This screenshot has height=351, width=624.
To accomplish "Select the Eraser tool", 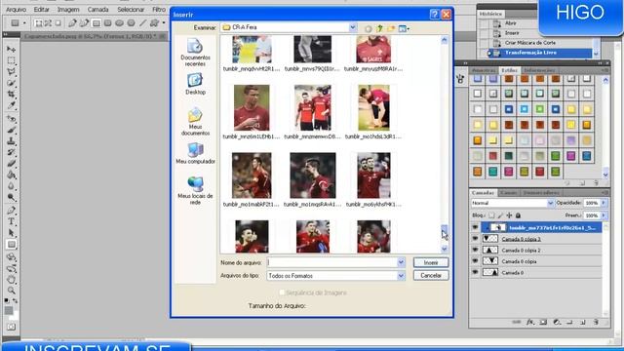I will 11,164.
